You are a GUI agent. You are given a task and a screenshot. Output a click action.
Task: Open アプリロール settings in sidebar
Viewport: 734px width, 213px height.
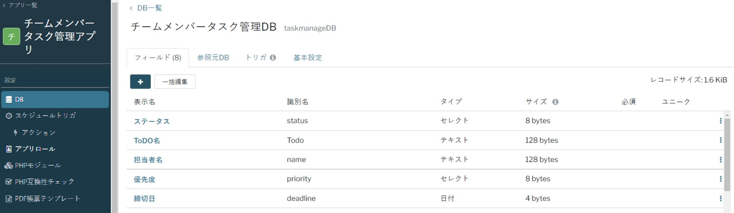click(35, 149)
